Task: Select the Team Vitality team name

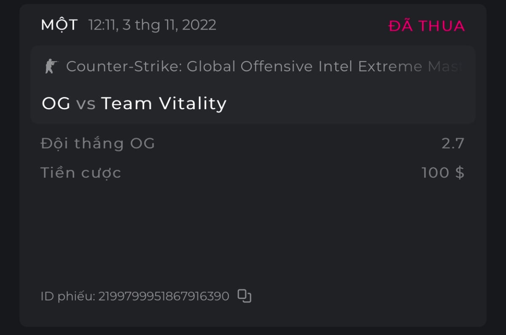Action: pyautogui.click(x=164, y=103)
